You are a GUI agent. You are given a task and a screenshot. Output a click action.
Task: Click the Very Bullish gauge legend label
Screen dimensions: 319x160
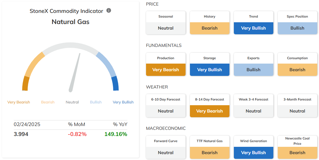coord(123,102)
